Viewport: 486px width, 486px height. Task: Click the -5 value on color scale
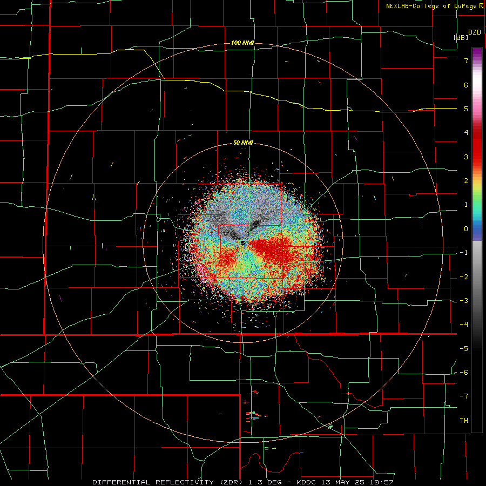464,348
